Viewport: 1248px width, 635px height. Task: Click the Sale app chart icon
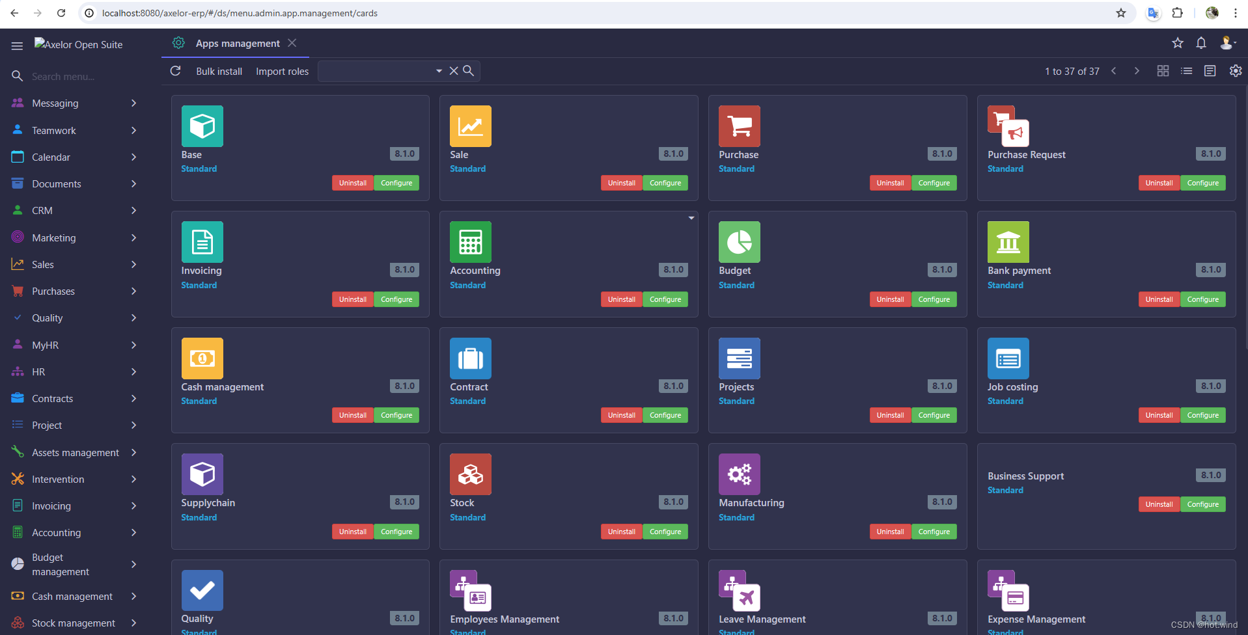[471, 126]
